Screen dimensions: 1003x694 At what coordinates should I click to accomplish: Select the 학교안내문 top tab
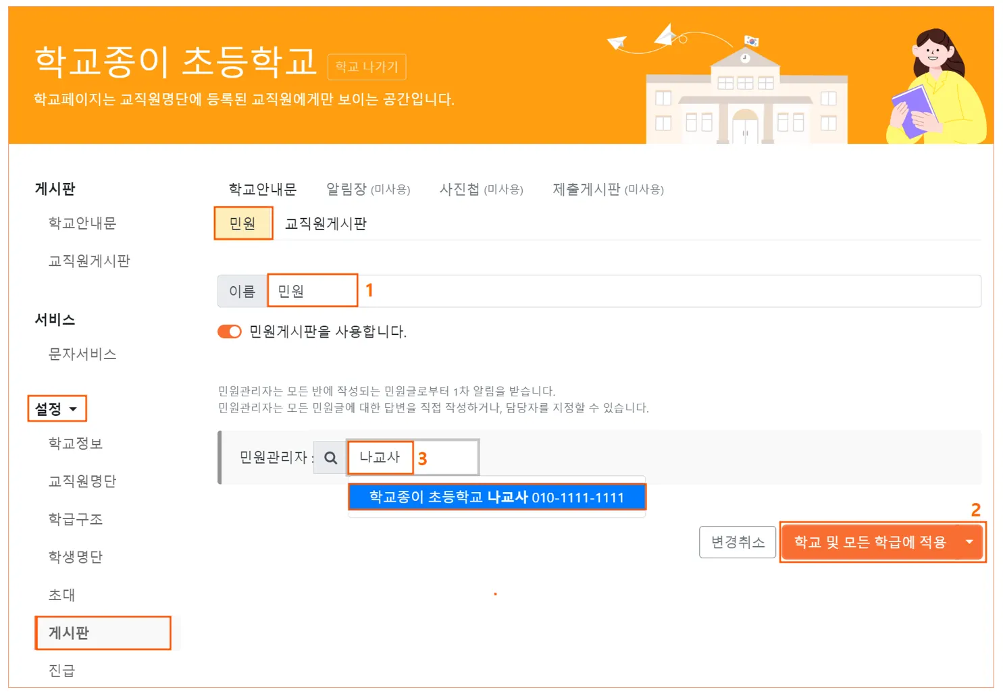pos(262,189)
